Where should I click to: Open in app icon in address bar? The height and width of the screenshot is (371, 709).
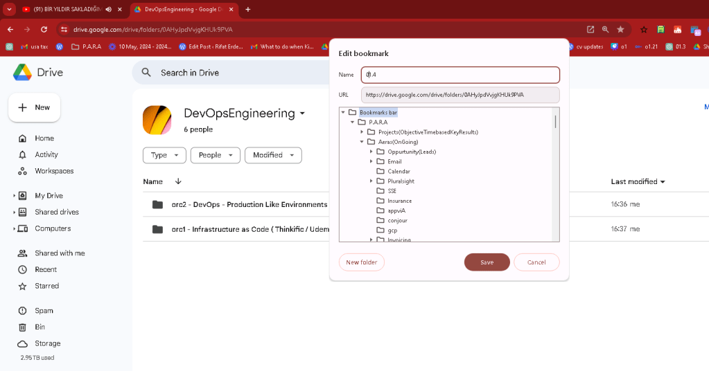590,29
